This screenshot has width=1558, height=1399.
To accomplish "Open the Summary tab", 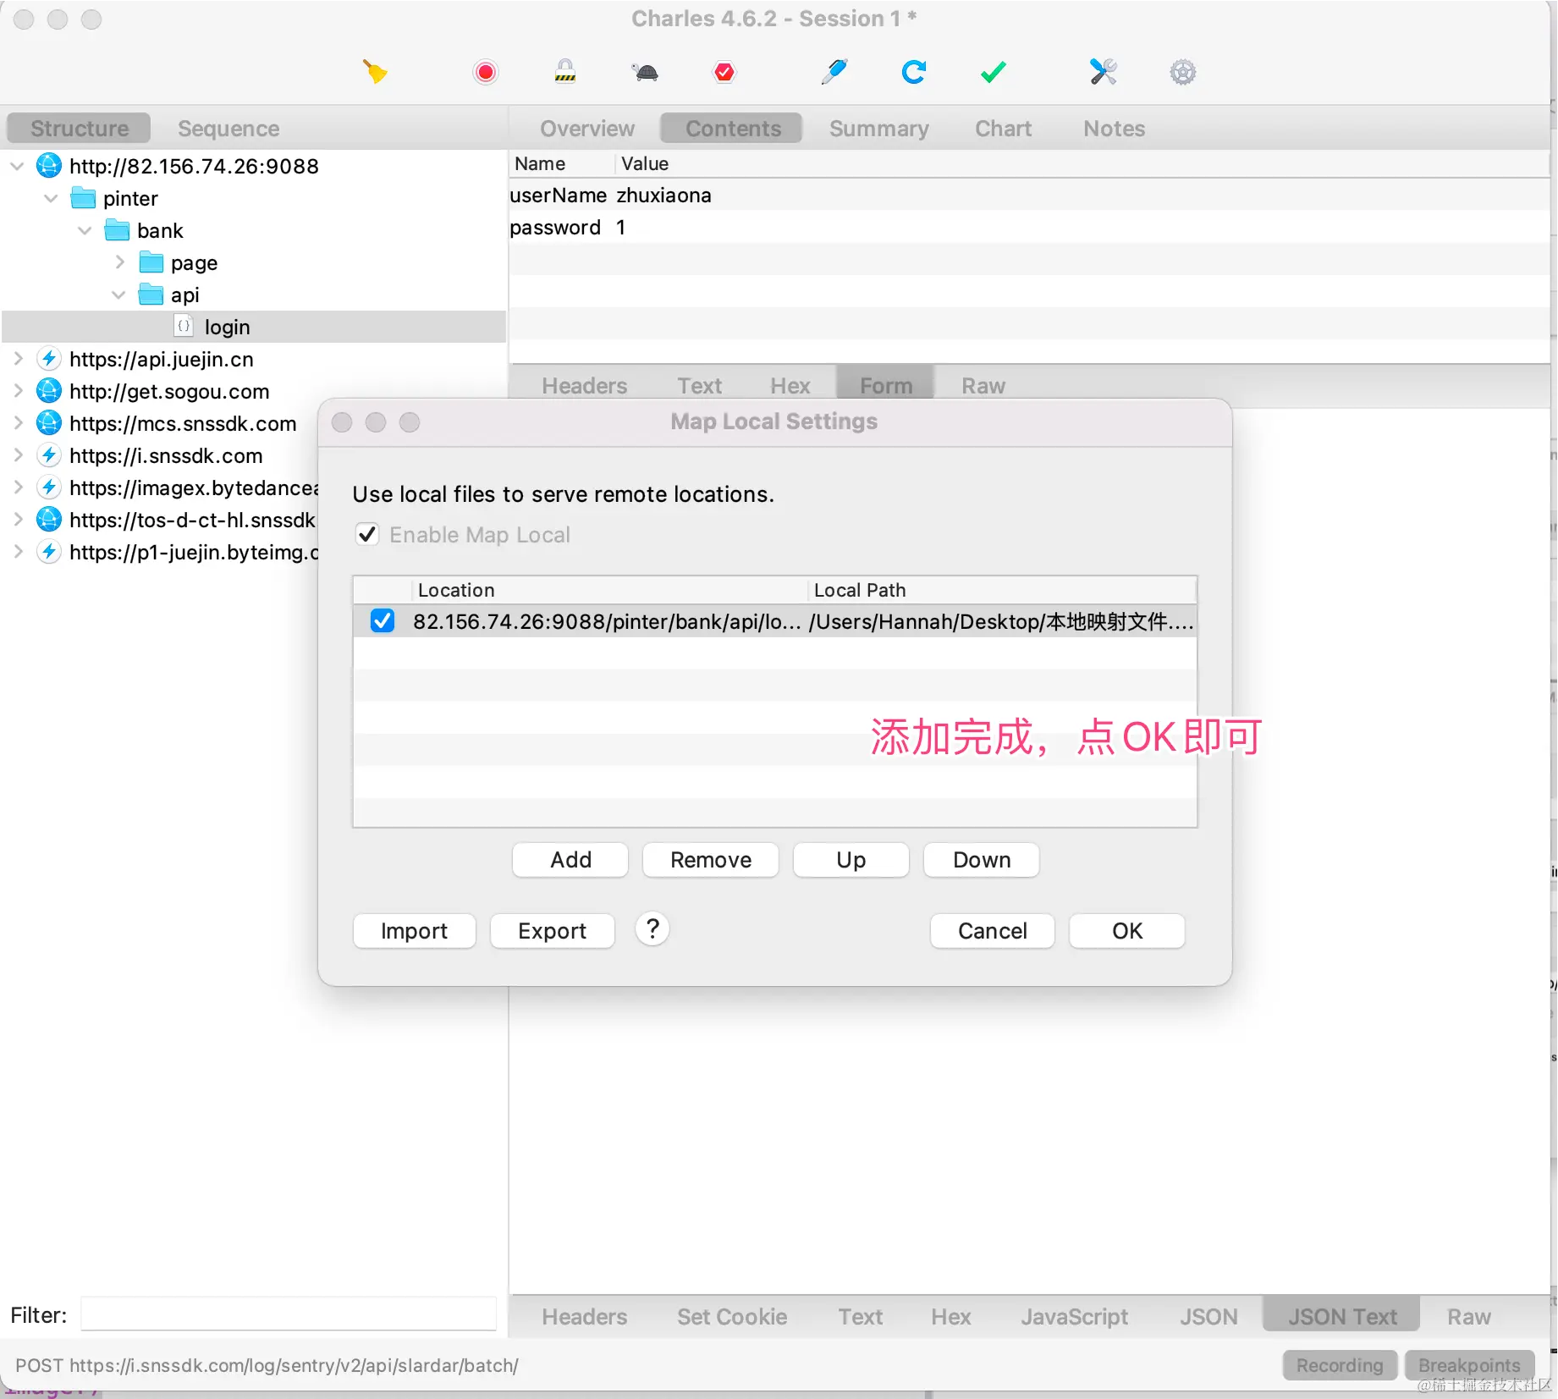I will coord(878,129).
